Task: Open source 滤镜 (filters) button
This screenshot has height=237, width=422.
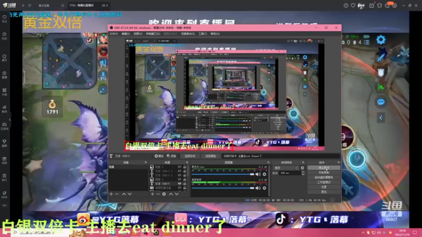Action: pos(171,156)
